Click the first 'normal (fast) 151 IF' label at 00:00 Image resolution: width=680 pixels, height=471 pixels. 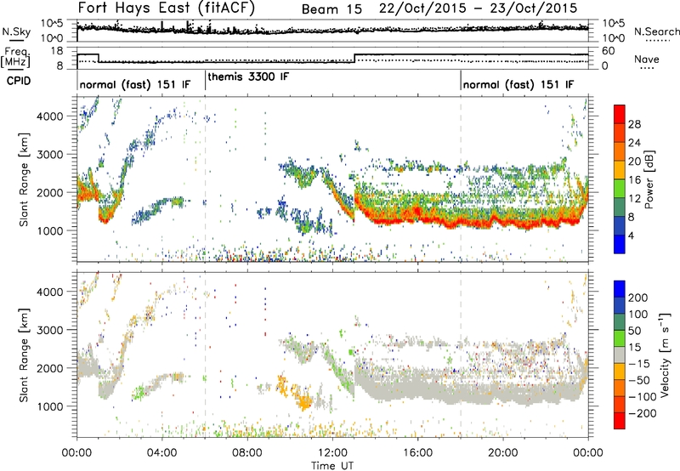(135, 84)
